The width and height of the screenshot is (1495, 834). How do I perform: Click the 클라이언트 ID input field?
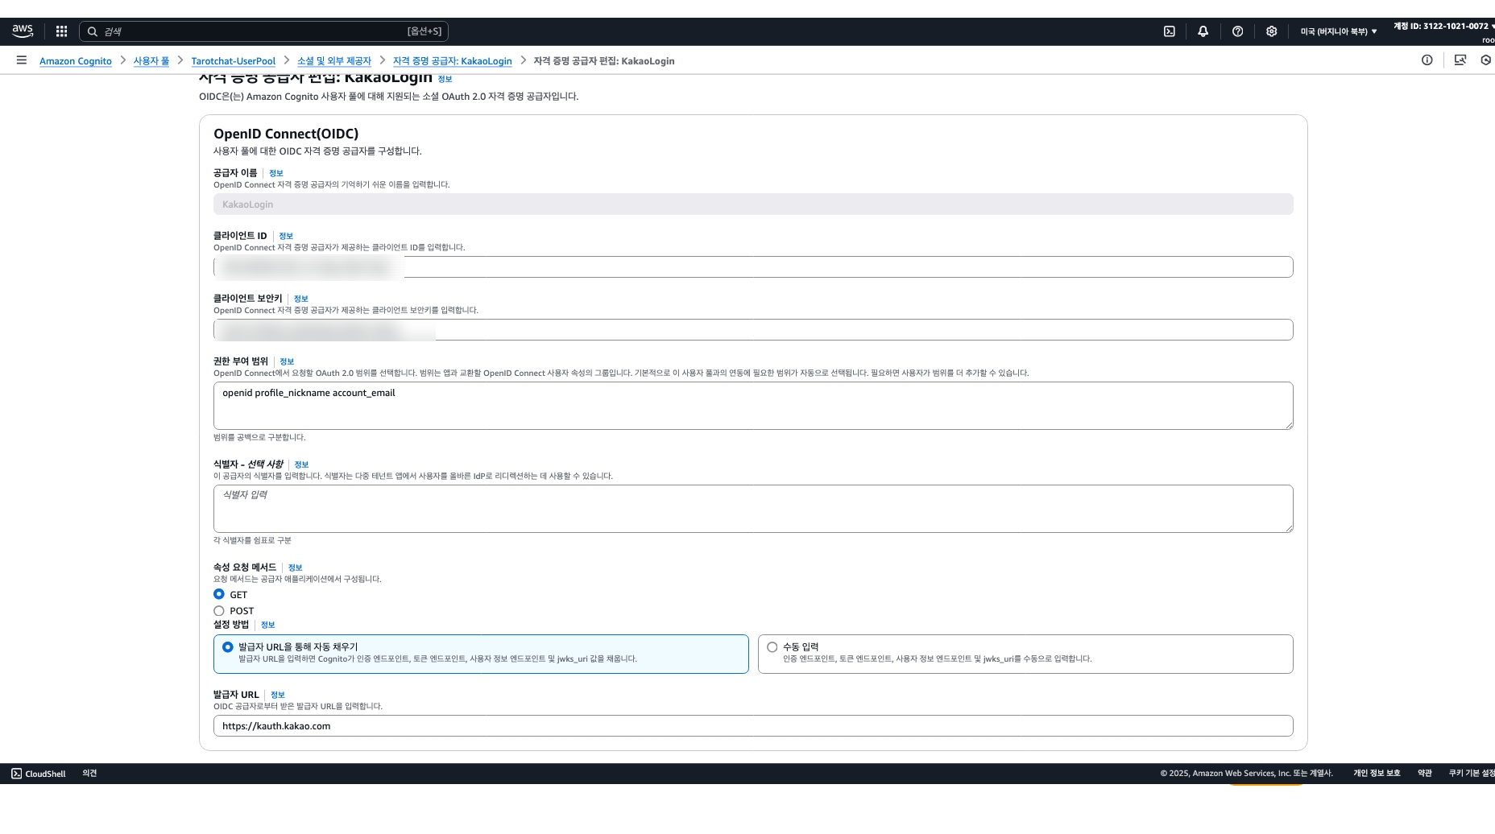(x=753, y=267)
